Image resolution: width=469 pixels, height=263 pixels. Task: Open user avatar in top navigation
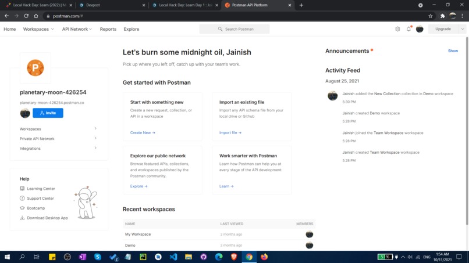pyautogui.click(x=420, y=29)
